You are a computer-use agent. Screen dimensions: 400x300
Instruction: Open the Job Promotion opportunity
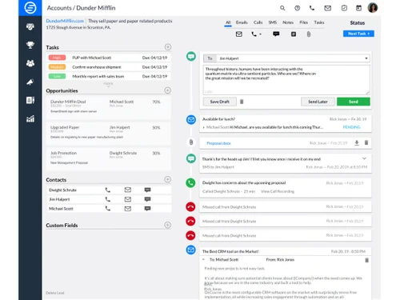tap(108, 159)
